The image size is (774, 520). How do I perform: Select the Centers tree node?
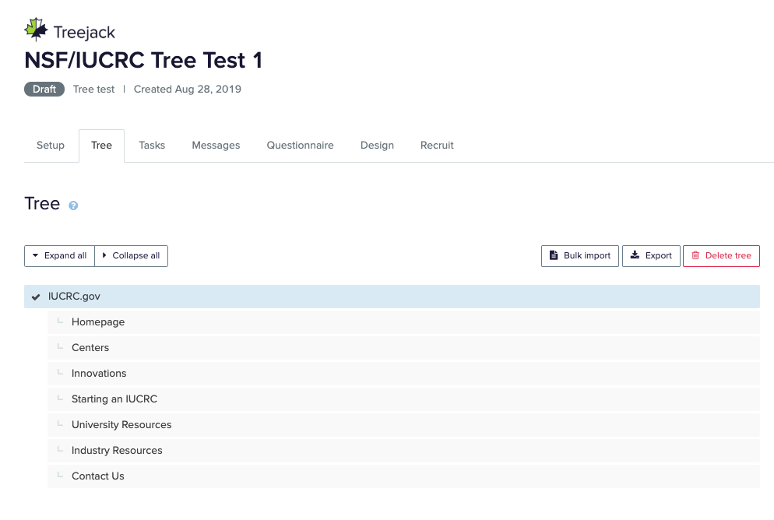pyautogui.click(x=90, y=348)
